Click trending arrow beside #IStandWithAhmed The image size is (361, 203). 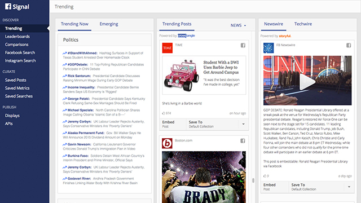(65, 53)
